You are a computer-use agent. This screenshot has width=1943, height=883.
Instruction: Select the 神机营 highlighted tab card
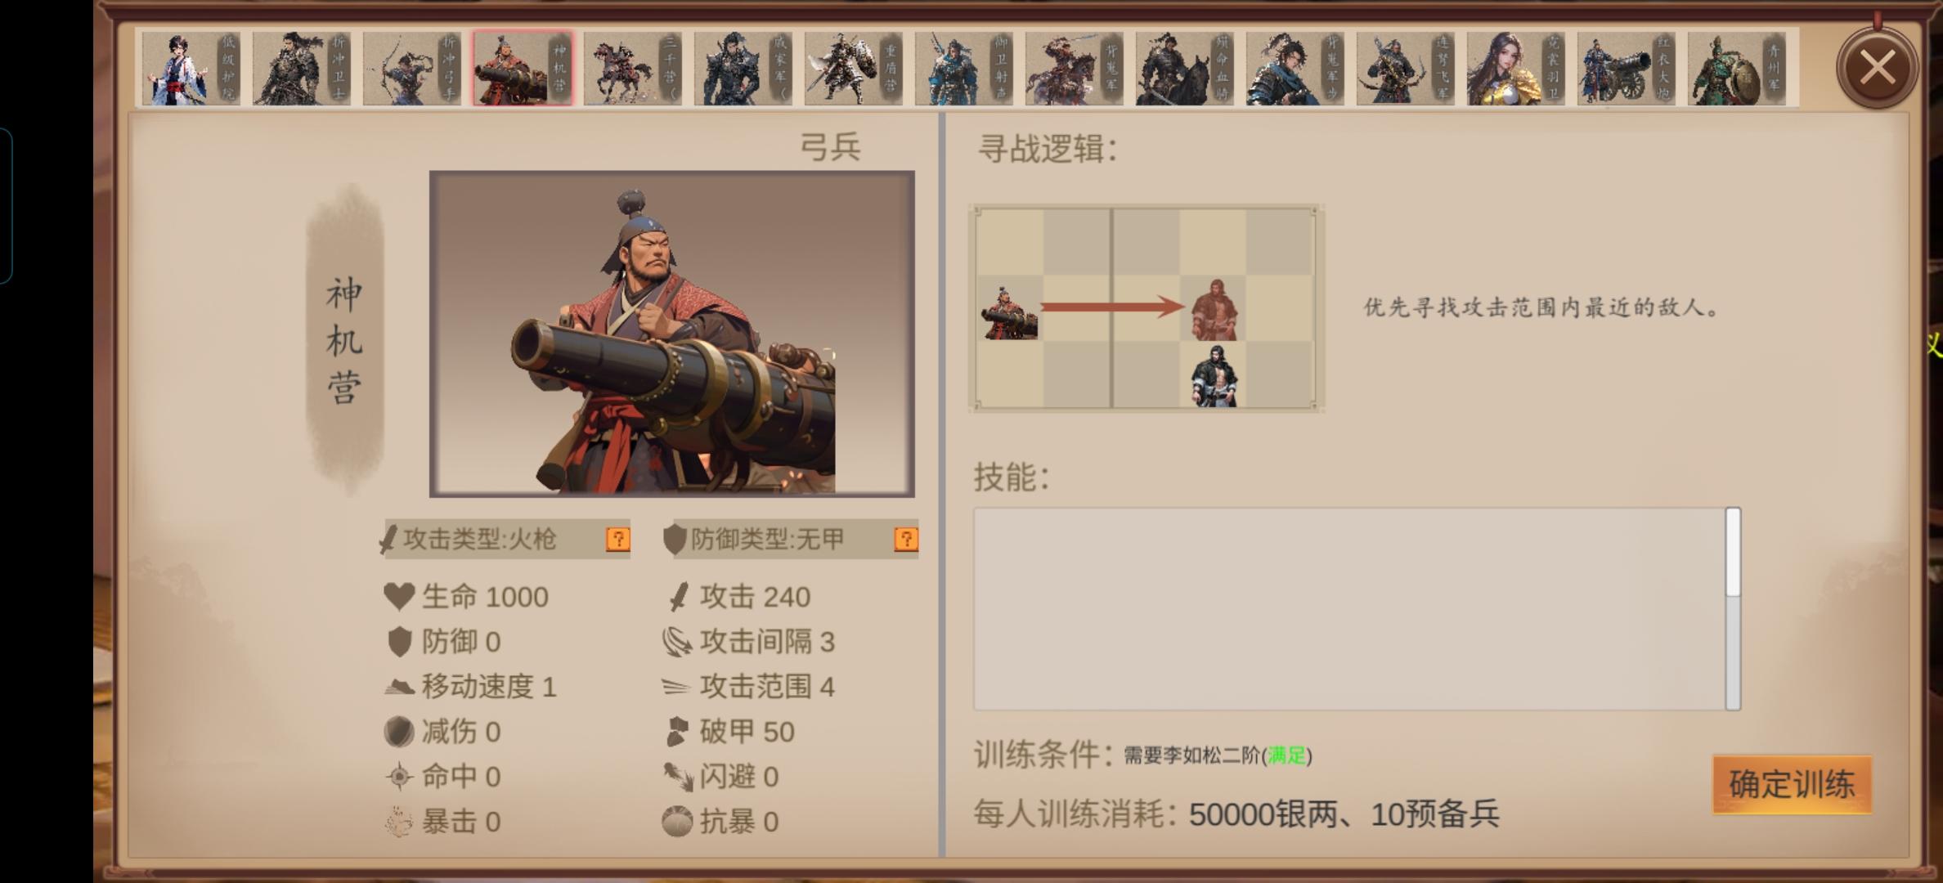tap(523, 69)
